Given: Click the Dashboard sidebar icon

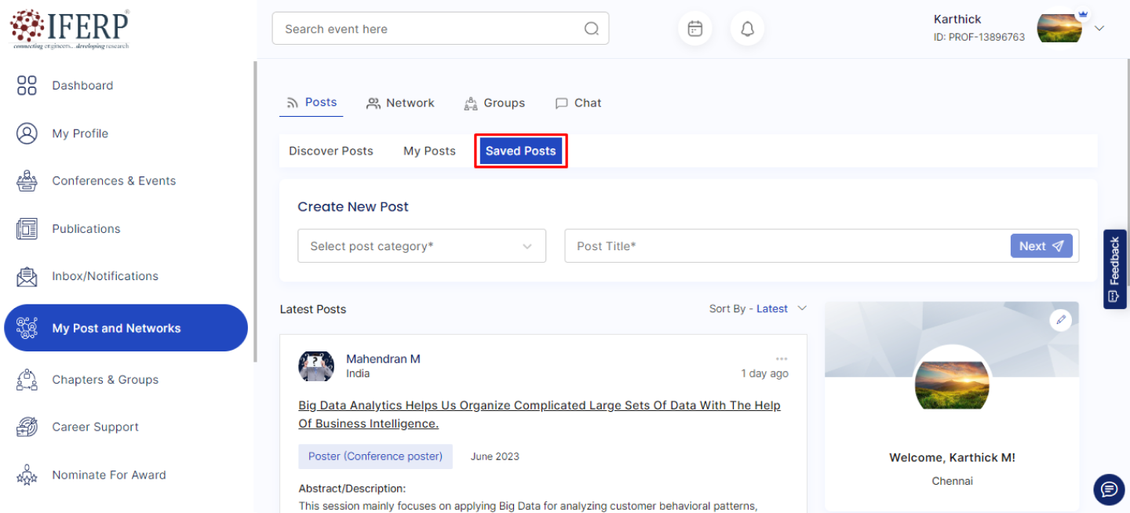Looking at the screenshot, I should tap(27, 85).
